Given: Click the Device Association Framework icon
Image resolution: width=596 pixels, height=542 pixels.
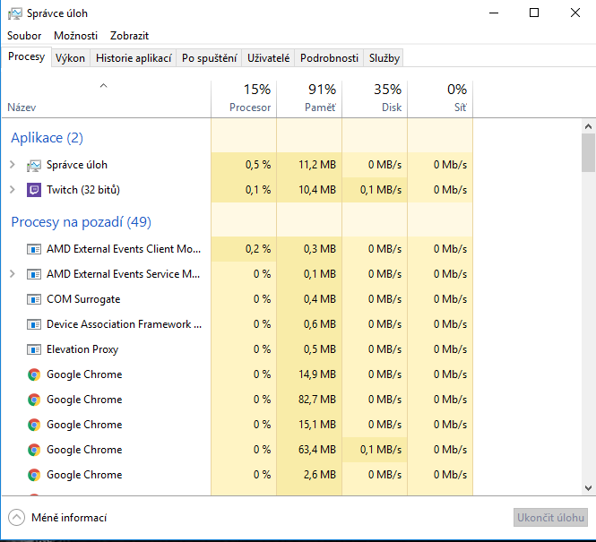Looking at the screenshot, I should coord(34,324).
